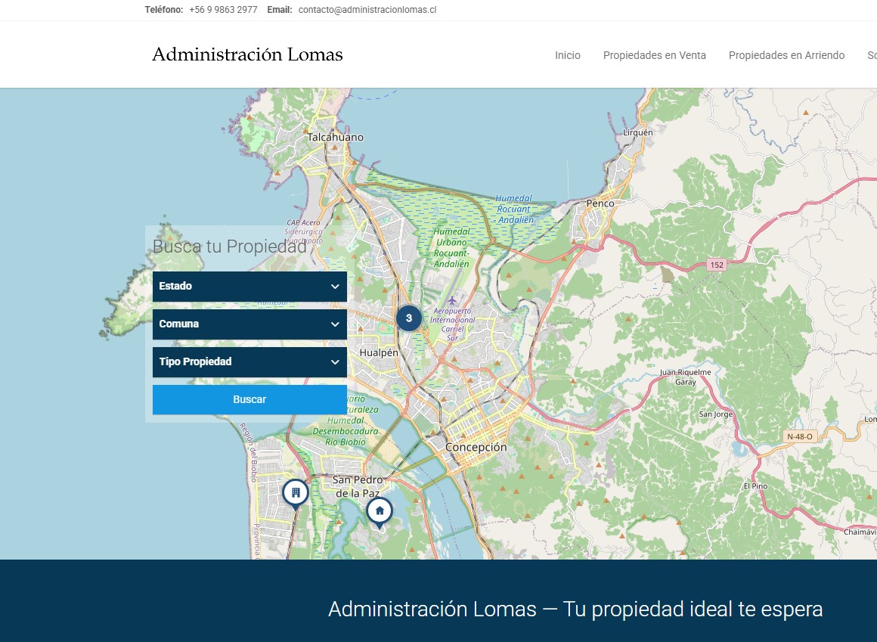Open the Tipo Propiedad dropdown

[249, 361]
